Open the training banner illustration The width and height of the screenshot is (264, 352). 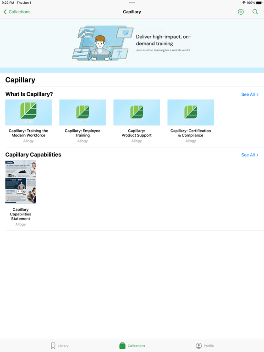click(103, 43)
